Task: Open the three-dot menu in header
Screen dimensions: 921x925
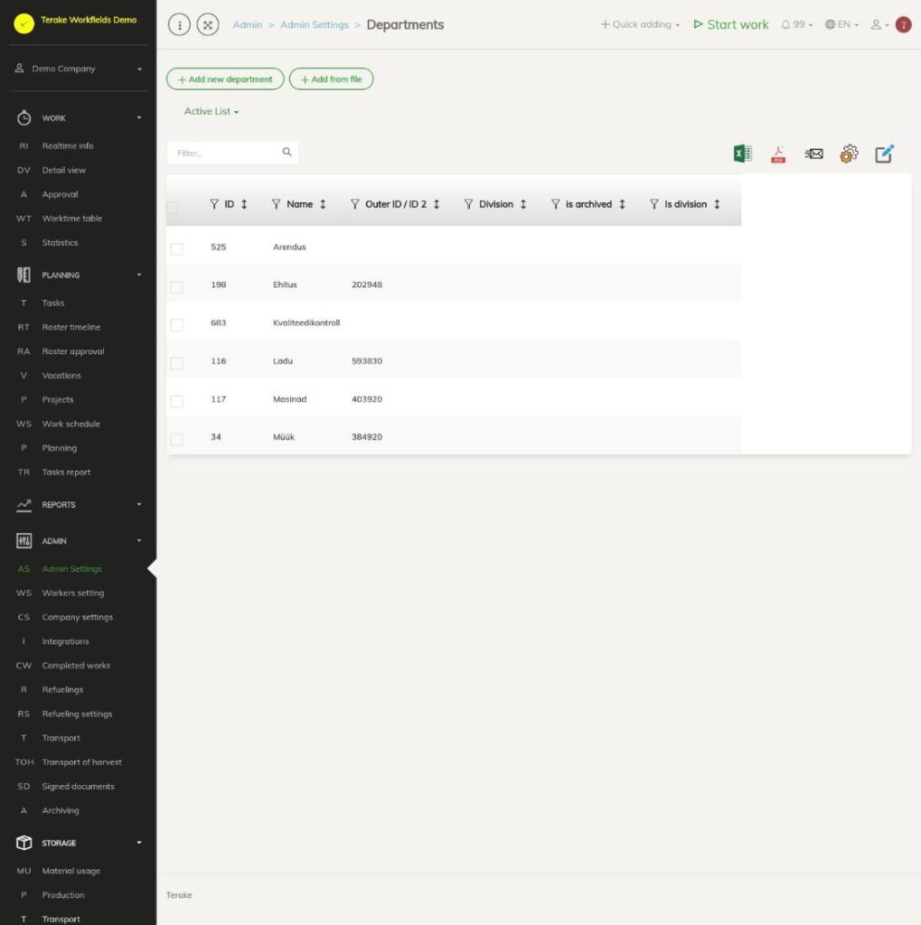Action: click(180, 24)
